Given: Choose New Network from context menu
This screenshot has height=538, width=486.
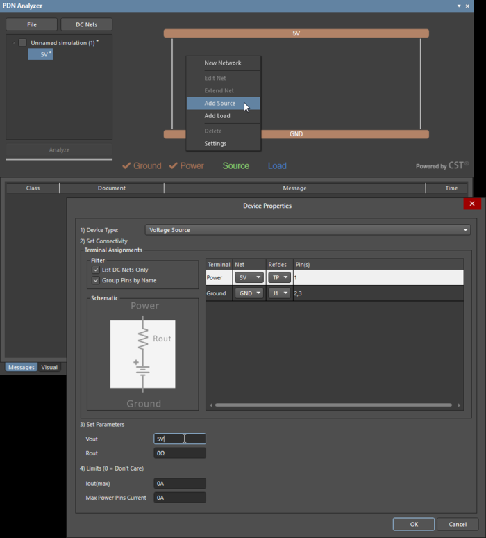Looking at the screenshot, I should 223,63.
